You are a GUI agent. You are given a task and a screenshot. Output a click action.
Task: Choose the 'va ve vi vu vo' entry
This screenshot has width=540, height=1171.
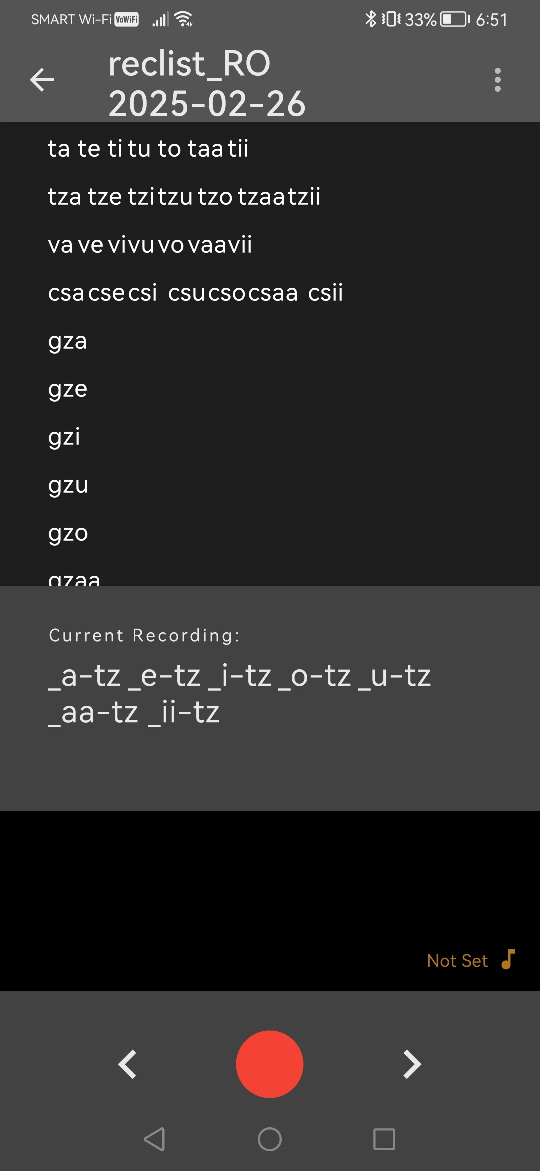150,245
